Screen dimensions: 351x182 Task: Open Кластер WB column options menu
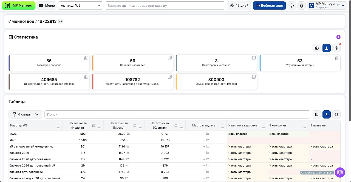click(x=58, y=123)
